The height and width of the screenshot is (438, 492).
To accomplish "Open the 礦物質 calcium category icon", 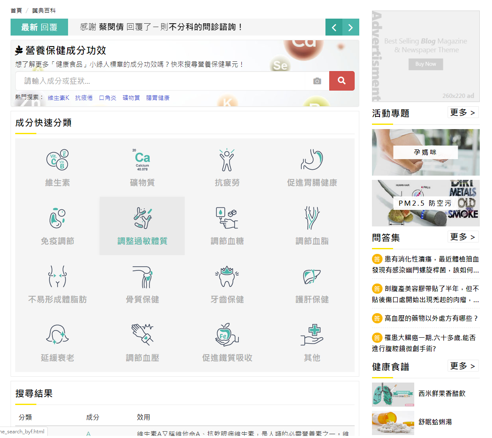I will coord(142,160).
